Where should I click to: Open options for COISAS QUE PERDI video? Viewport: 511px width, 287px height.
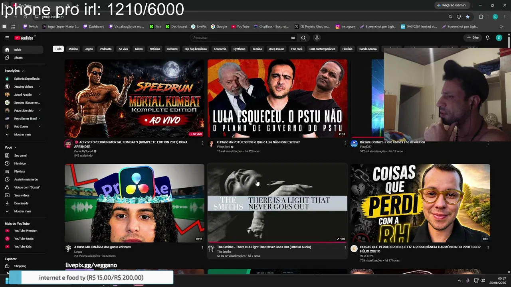[x=488, y=248]
